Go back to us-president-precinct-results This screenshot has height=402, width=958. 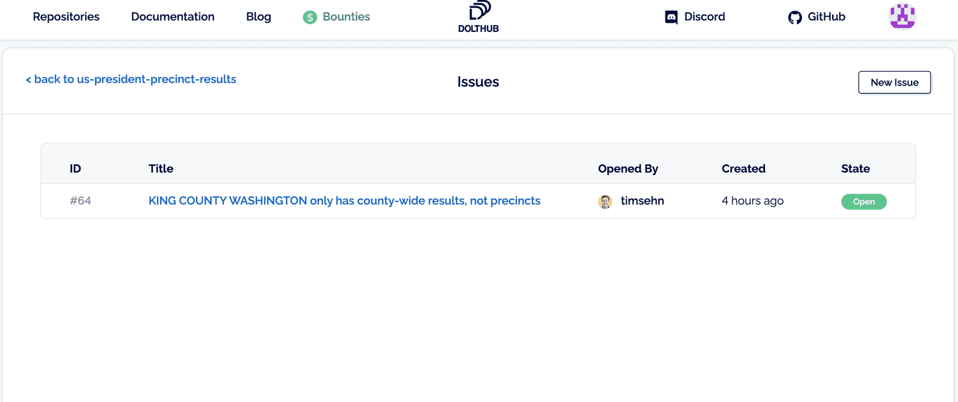[x=131, y=79]
